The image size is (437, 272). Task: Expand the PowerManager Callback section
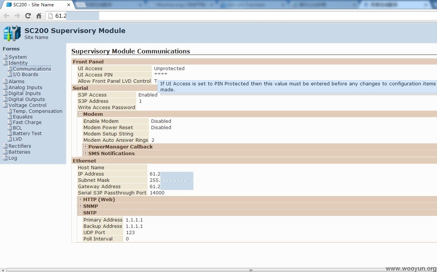click(85, 147)
